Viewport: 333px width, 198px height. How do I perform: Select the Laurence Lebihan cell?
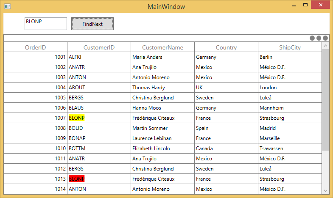pyautogui.click(x=162, y=138)
